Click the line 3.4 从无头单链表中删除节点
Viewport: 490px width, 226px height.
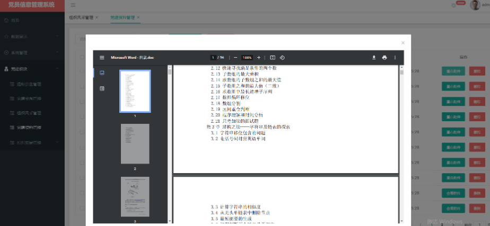coord(240,213)
